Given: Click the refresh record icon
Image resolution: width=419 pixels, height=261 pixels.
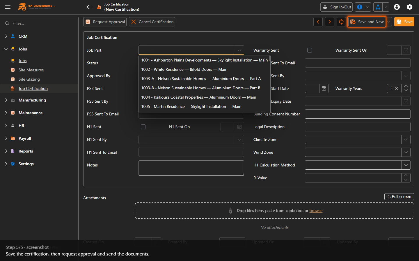Looking at the screenshot, I should point(341,22).
